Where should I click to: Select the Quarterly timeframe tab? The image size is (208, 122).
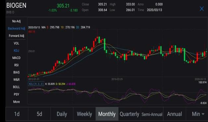coord(129,114)
